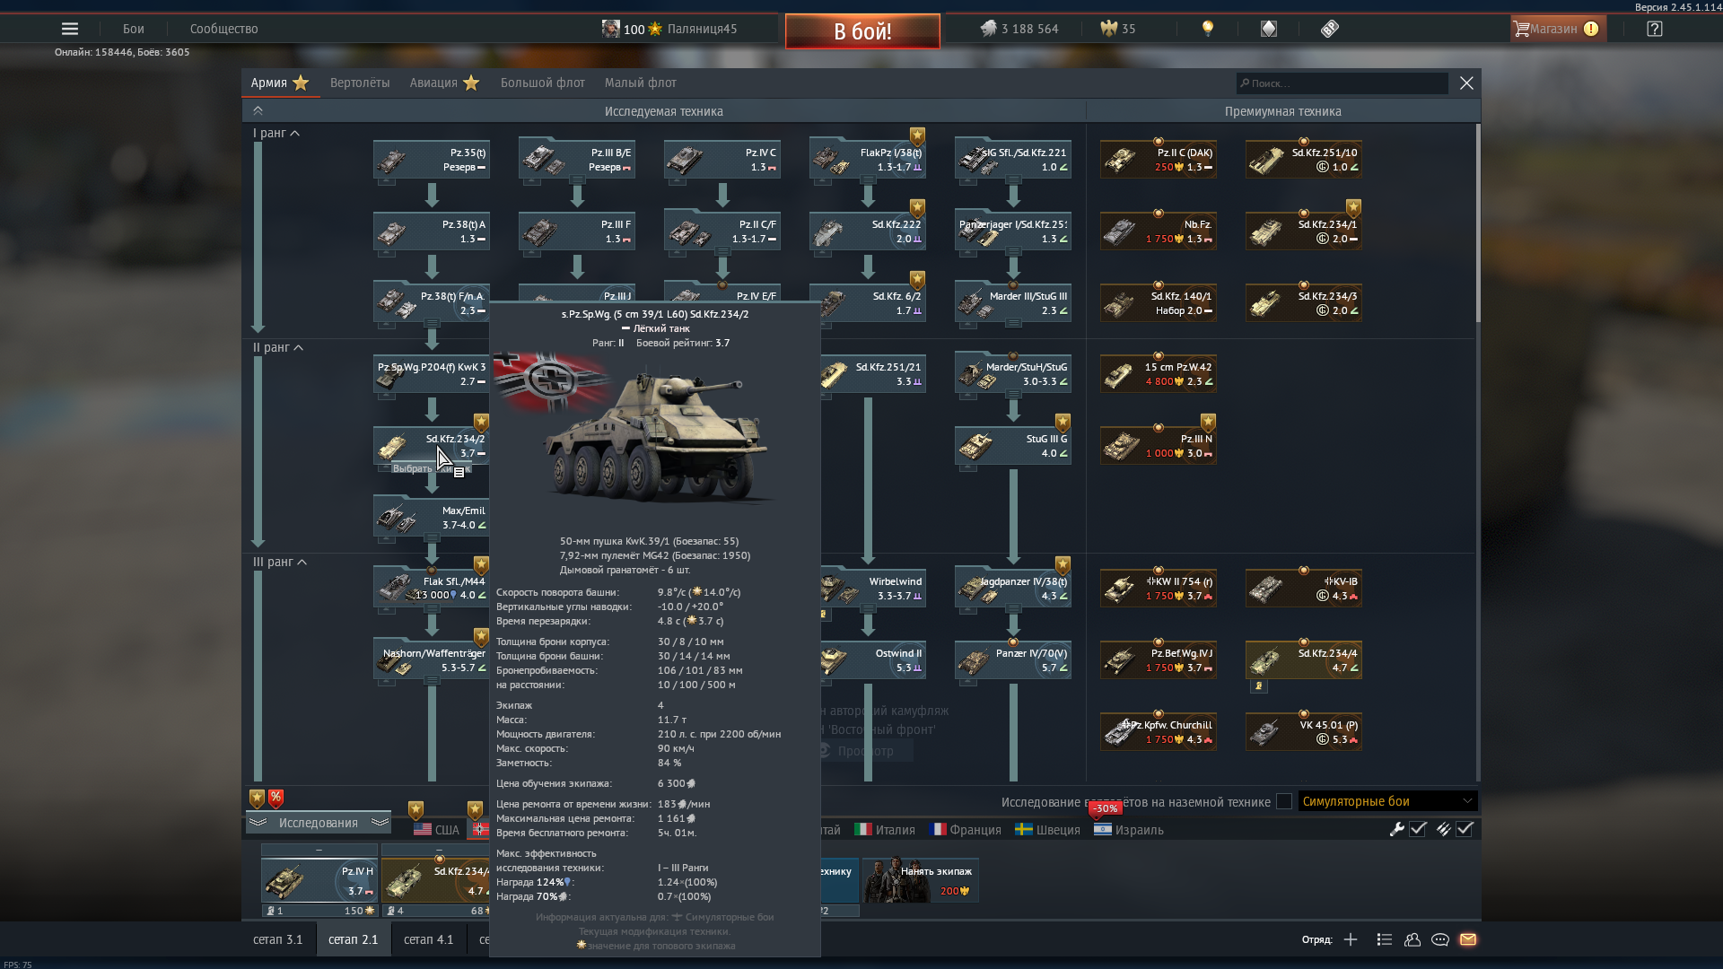Click the lightbulb hints icon
The image size is (1723, 969).
(1208, 29)
